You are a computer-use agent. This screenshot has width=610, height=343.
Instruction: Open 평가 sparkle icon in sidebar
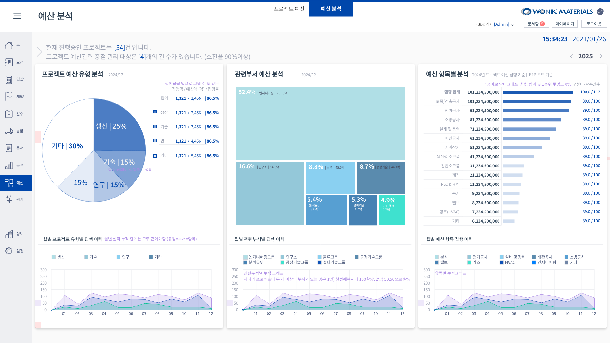(x=9, y=199)
